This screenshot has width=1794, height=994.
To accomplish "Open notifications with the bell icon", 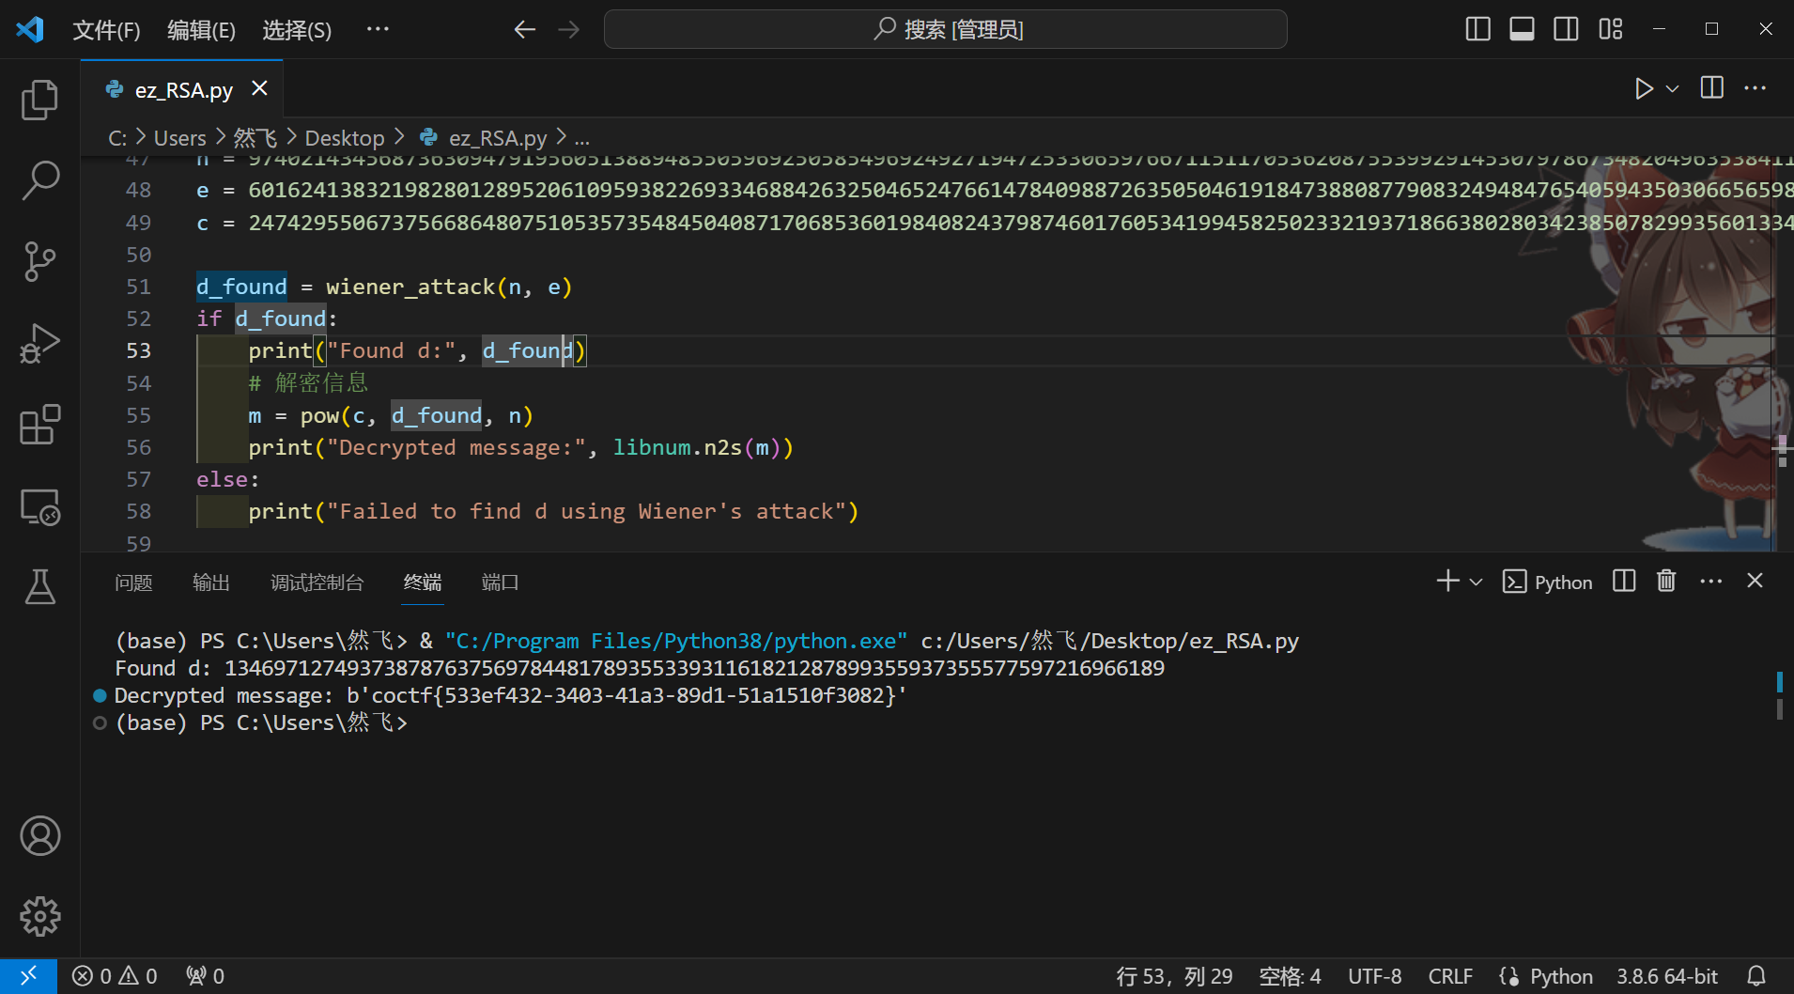I will pyautogui.click(x=1756, y=976).
